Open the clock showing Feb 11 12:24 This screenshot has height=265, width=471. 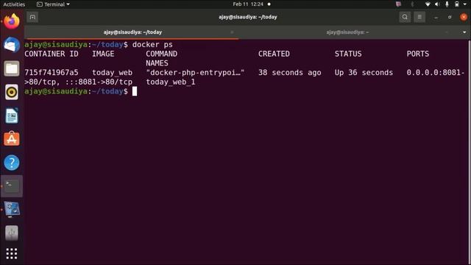coord(248,4)
